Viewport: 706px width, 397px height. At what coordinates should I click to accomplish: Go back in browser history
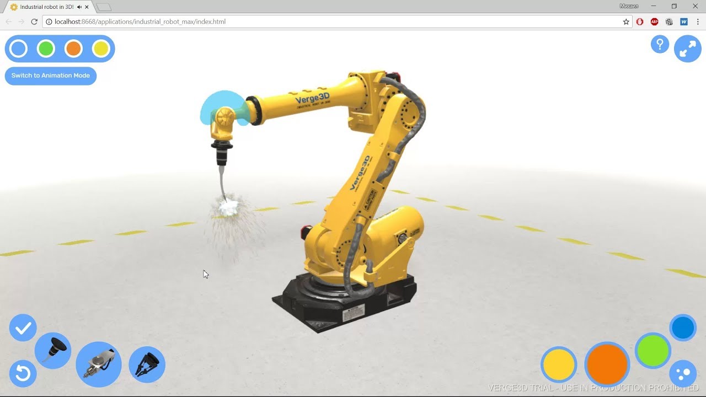tap(8, 22)
